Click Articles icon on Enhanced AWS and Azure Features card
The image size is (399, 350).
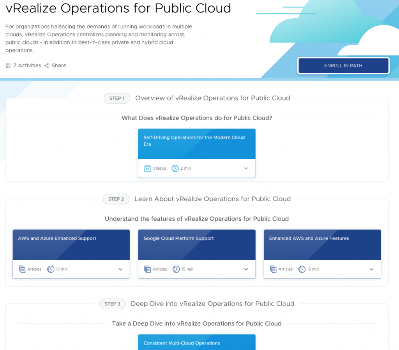[273, 269]
